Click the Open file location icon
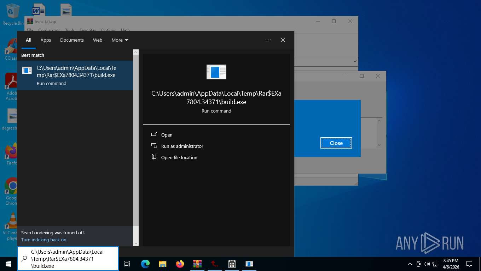Screen dimensions: 481x271 point(154,157)
